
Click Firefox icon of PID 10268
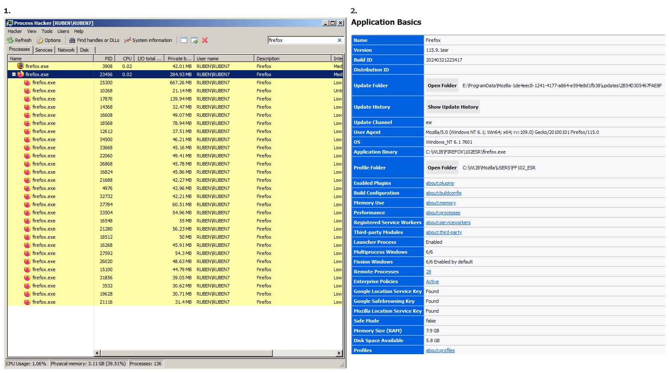27,91
